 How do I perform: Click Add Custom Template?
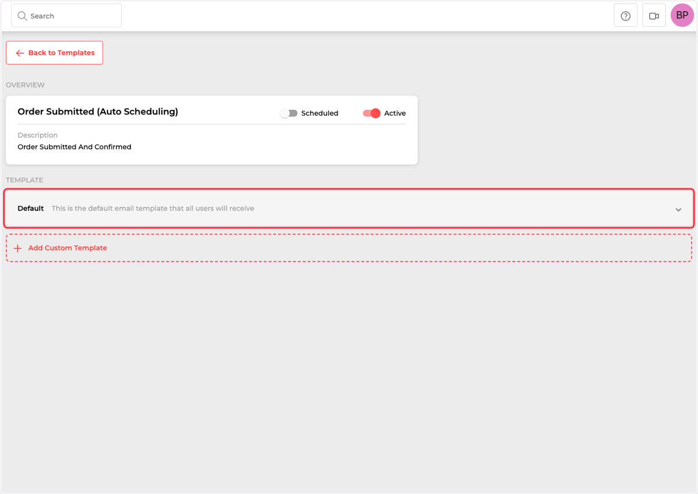(x=349, y=248)
